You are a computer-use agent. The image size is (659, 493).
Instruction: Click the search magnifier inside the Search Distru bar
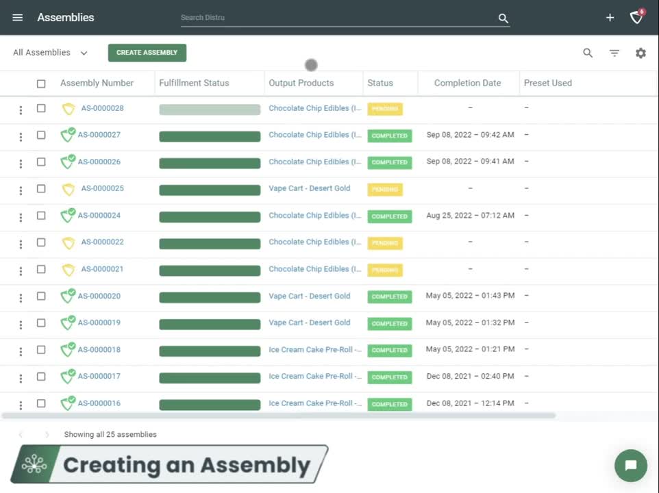(503, 18)
